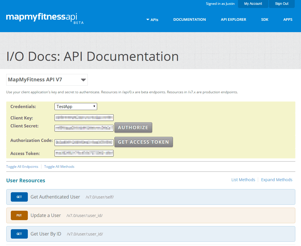Click GET badge for Get User By ID
Viewport: 301px width, 246px height.
click(19, 234)
